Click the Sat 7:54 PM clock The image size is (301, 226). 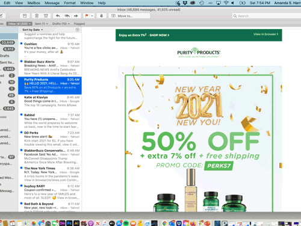pos(260,3)
